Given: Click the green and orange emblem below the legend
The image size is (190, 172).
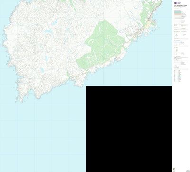Looking at the screenshot, I should 174,169.
